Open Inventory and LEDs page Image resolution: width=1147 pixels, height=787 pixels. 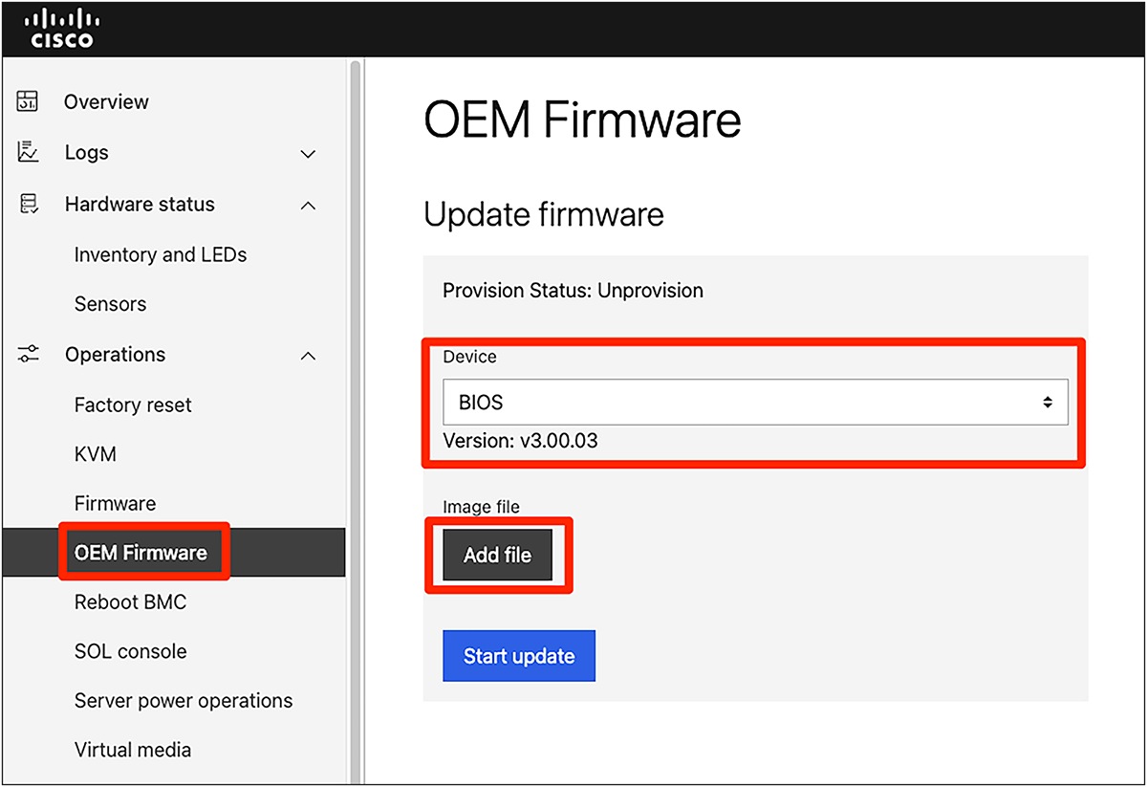tap(161, 255)
